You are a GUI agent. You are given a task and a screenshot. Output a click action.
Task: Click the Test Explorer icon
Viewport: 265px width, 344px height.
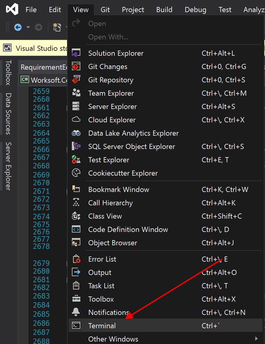point(76,160)
